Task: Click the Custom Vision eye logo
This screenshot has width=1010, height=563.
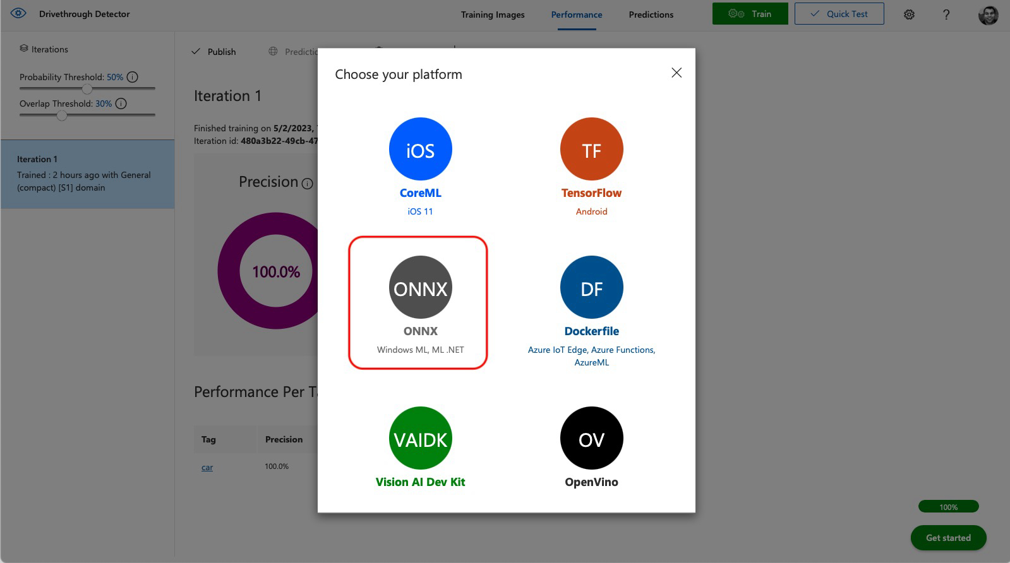Action: [x=18, y=13]
